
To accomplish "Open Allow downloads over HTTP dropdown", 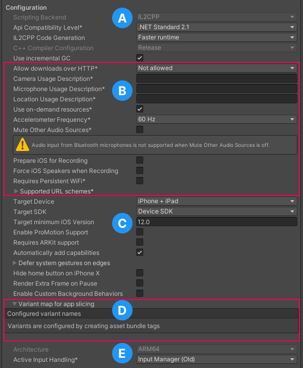I will (x=217, y=68).
